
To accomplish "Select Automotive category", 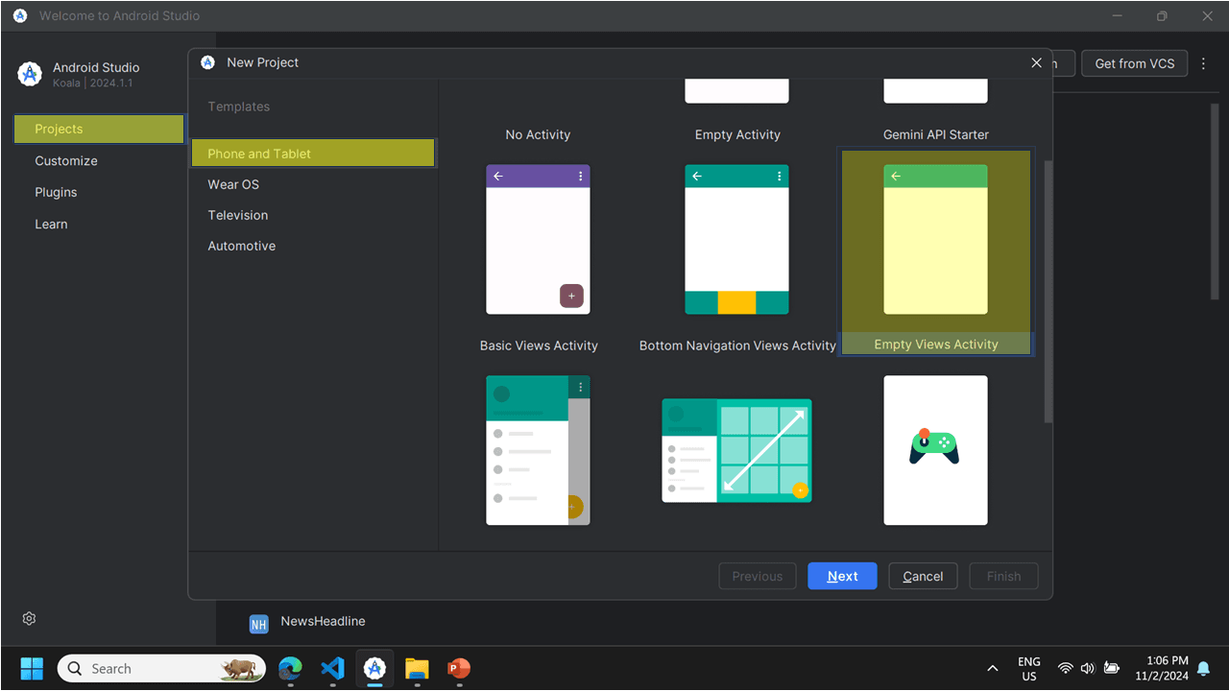I will [x=242, y=246].
